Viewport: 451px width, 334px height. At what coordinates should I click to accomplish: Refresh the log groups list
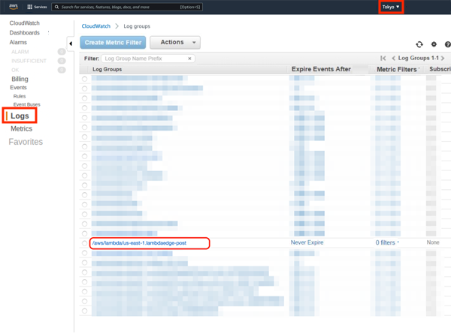click(x=419, y=44)
